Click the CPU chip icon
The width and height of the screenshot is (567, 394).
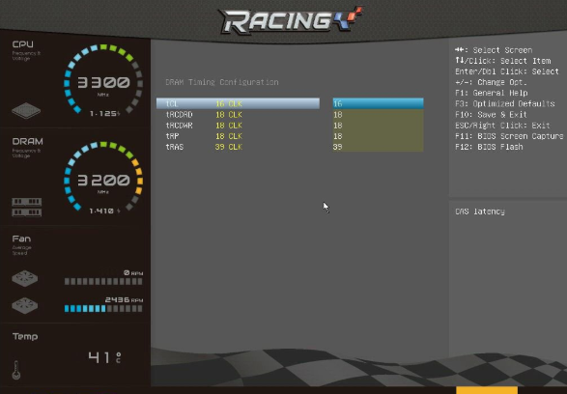click(26, 111)
